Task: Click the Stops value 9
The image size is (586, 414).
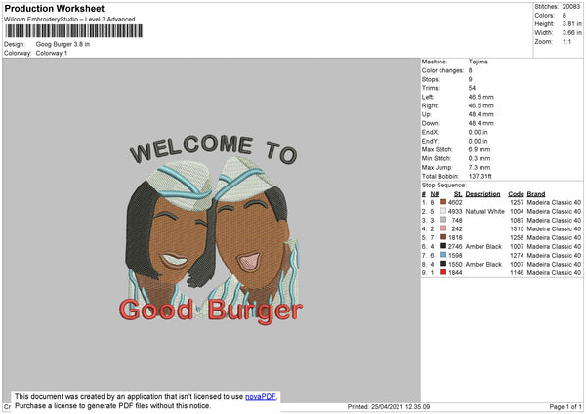Action: pyautogui.click(x=470, y=79)
